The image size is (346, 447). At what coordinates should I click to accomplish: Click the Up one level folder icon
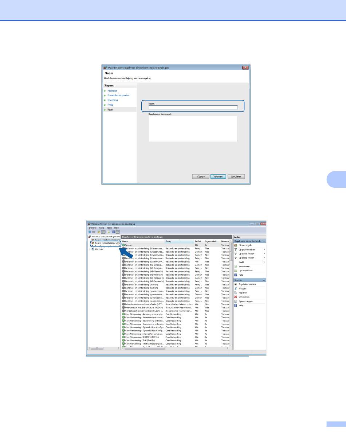click(99, 232)
